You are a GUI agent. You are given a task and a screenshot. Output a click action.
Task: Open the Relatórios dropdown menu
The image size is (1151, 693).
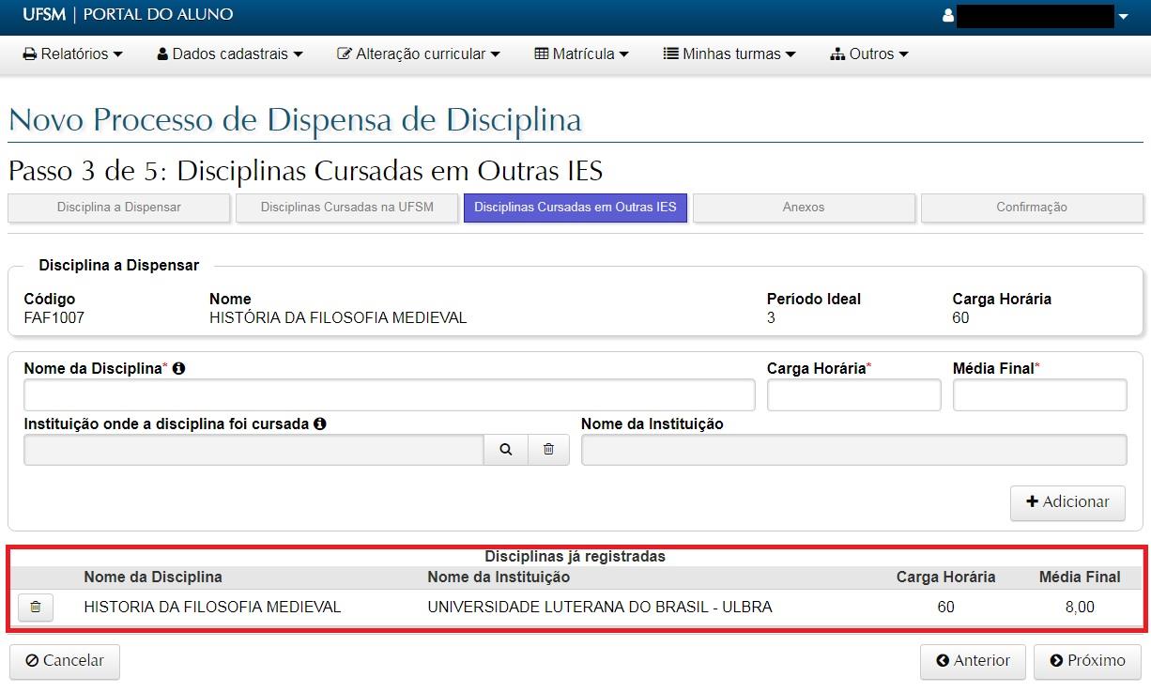[x=73, y=54]
